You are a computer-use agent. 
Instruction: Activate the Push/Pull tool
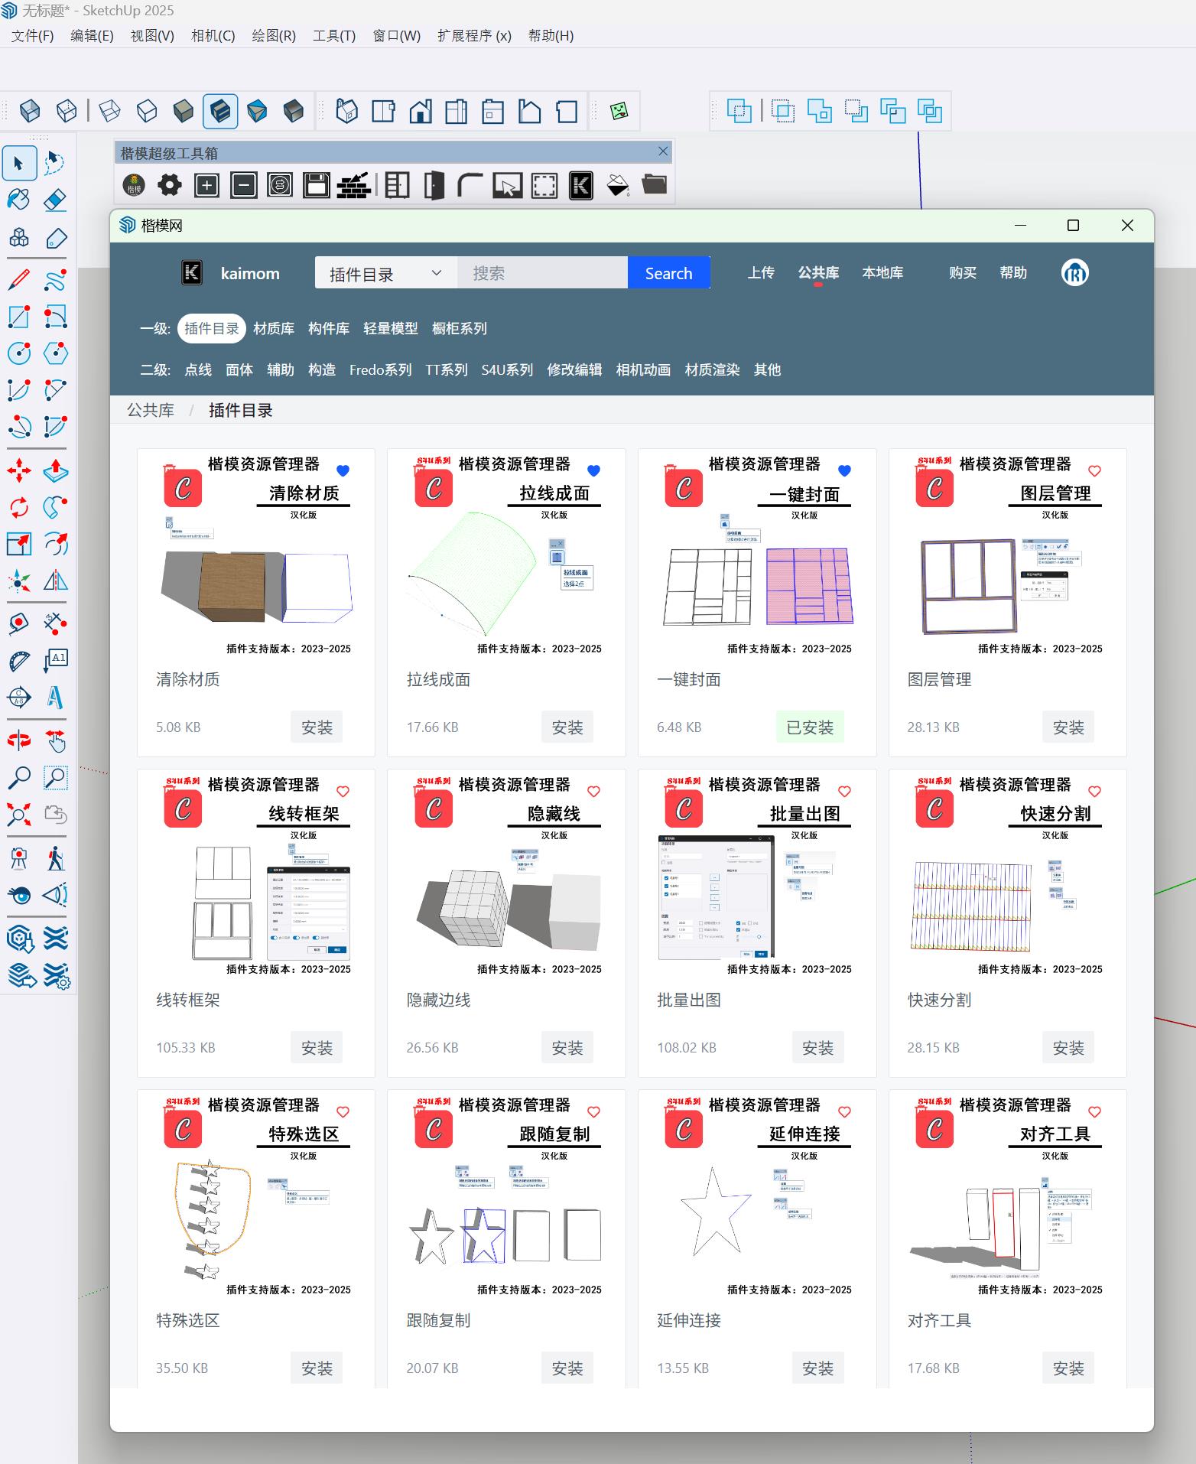[56, 470]
